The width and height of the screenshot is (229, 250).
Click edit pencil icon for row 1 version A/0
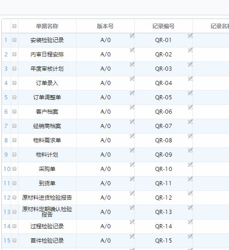pyautogui.click(x=132, y=36)
